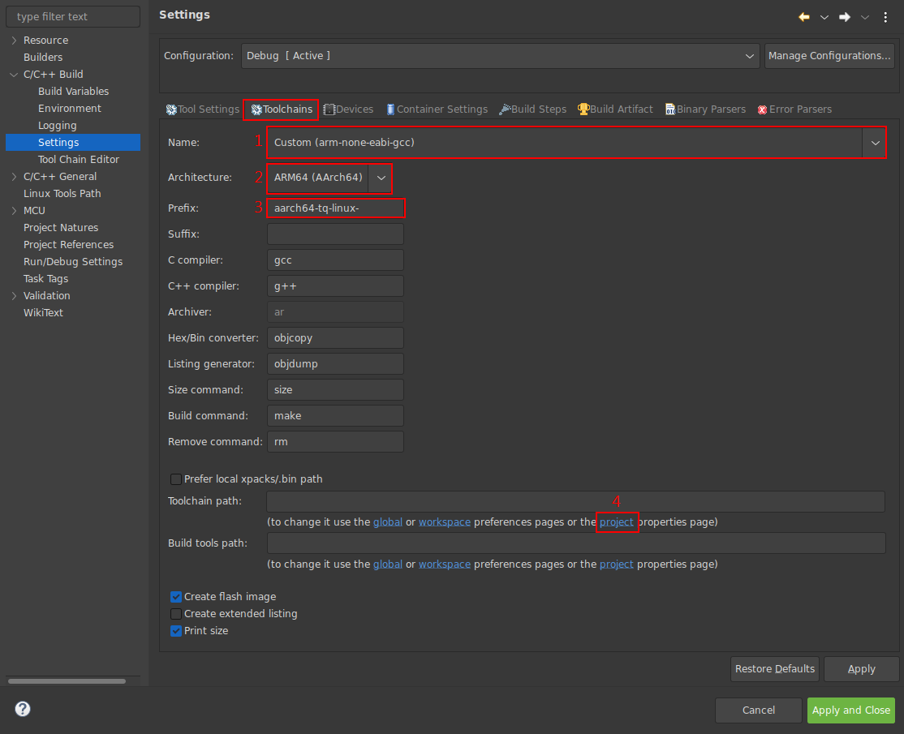Click the Hex/Bin converter field

(x=335, y=337)
